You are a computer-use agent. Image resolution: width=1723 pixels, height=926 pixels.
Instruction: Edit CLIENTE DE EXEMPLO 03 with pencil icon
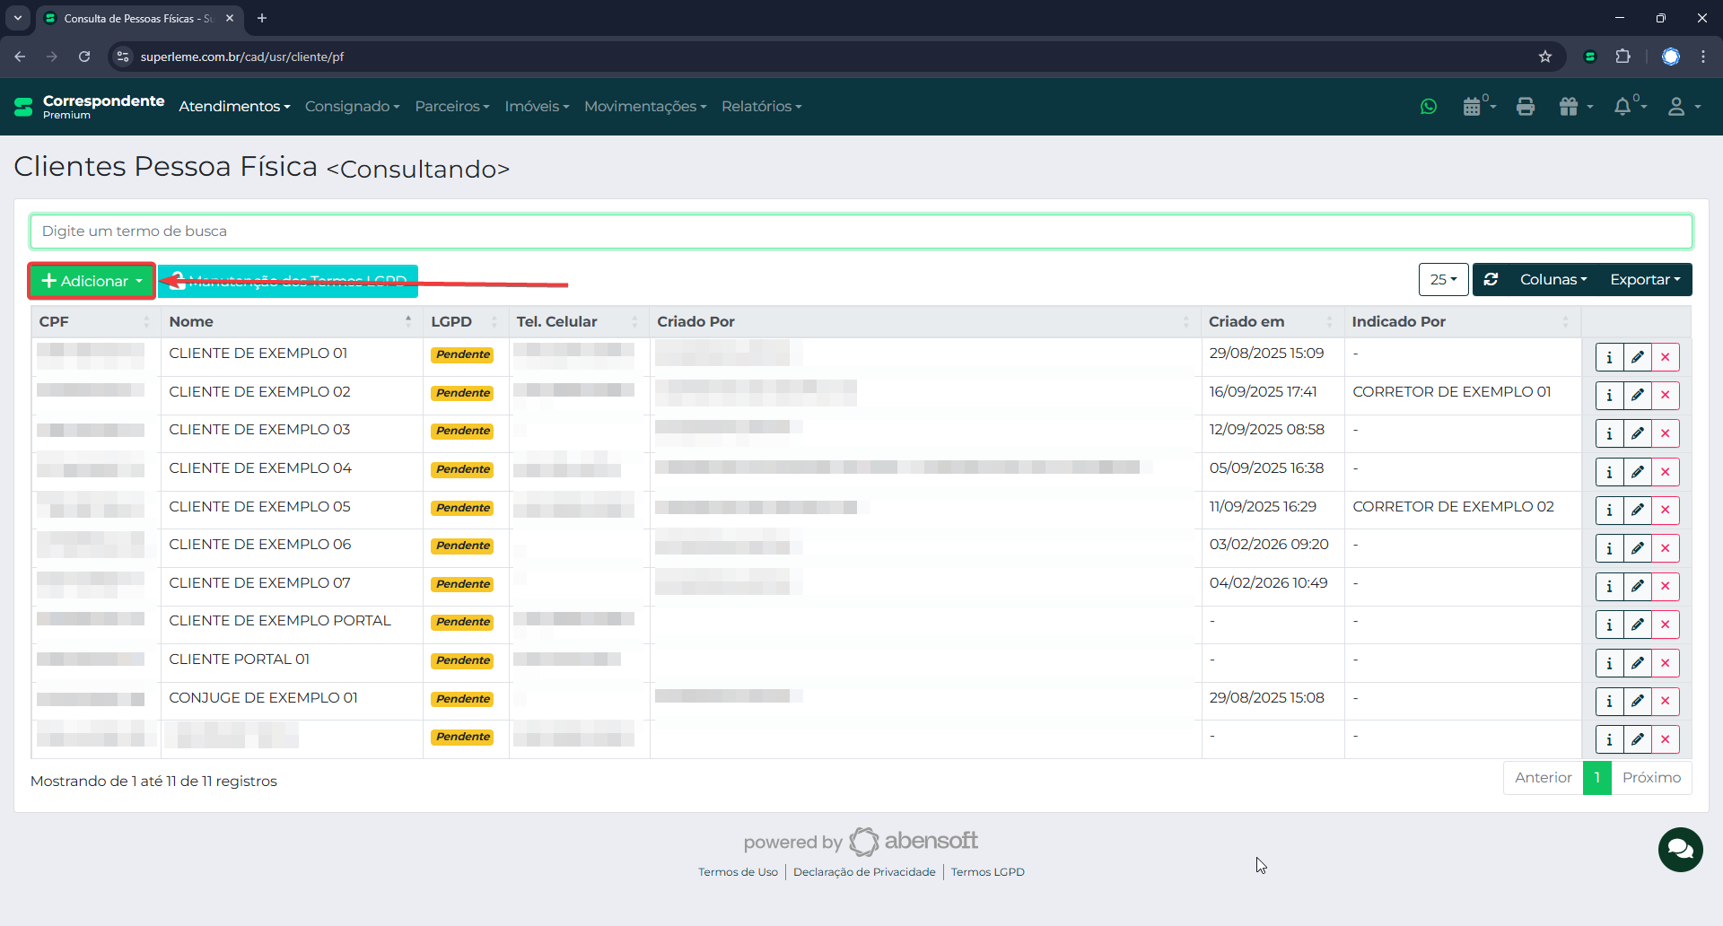(x=1638, y=433)
